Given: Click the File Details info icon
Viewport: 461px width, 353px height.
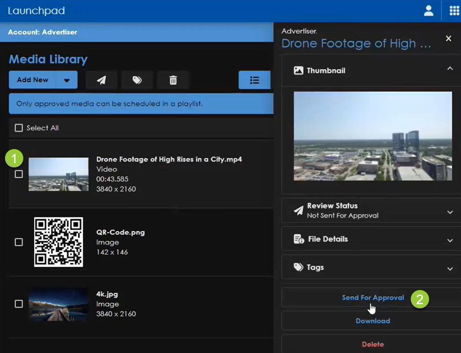Looking at the screenshot, I should point(298,239).
